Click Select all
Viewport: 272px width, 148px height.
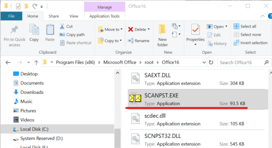click(245, 26)
